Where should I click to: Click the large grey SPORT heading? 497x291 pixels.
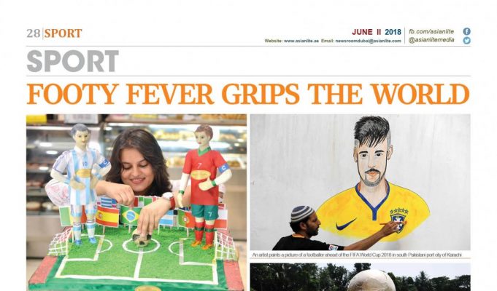point(72,61)
